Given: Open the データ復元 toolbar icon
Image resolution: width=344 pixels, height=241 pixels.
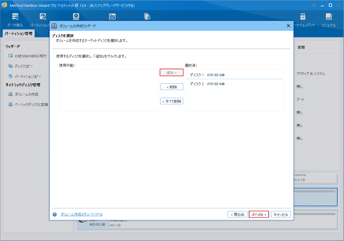Looking at the screenshot, I should 15,16.
